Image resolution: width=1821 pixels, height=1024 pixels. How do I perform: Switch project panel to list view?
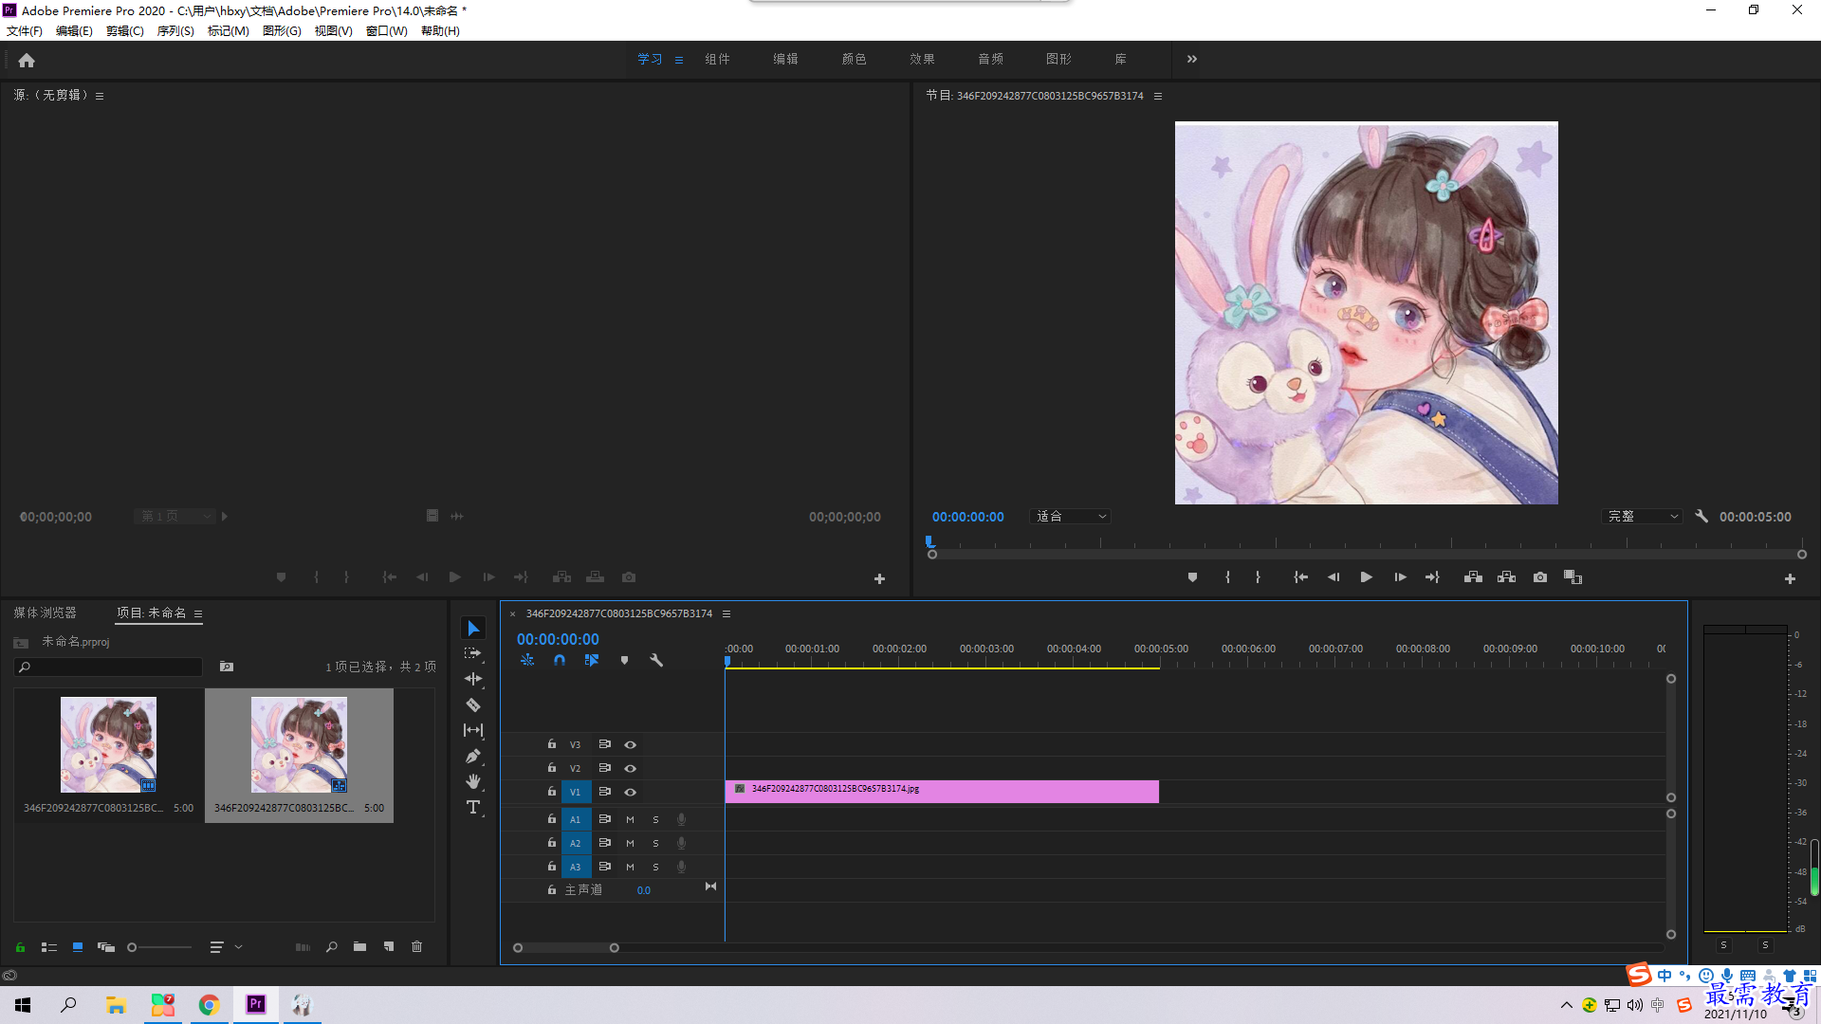click(x=49, y=946)
